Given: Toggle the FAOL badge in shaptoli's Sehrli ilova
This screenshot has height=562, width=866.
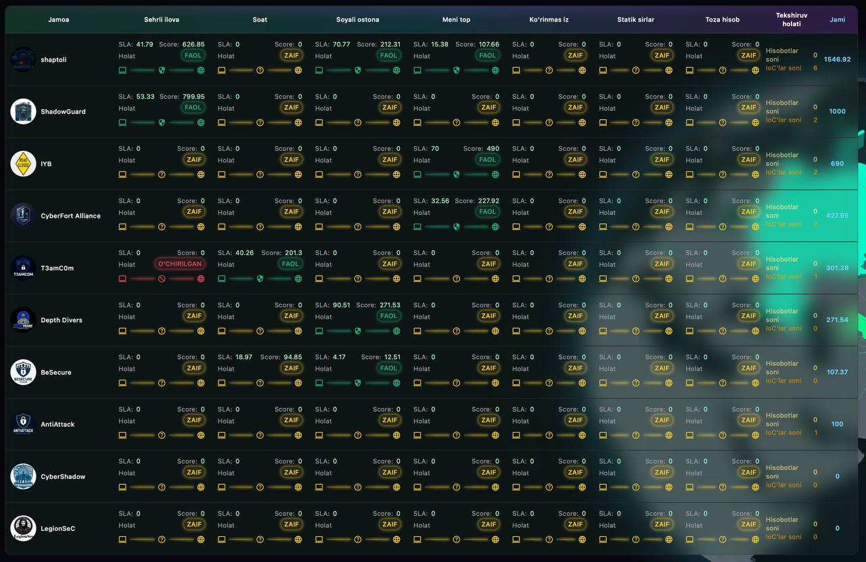Looking at the screenshot, I should coord(193,55).
